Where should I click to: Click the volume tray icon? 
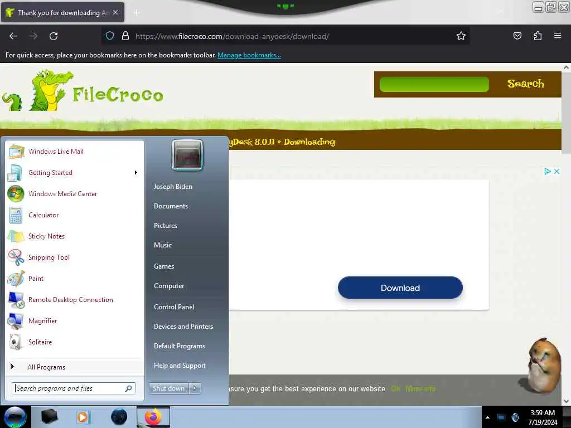515,417
